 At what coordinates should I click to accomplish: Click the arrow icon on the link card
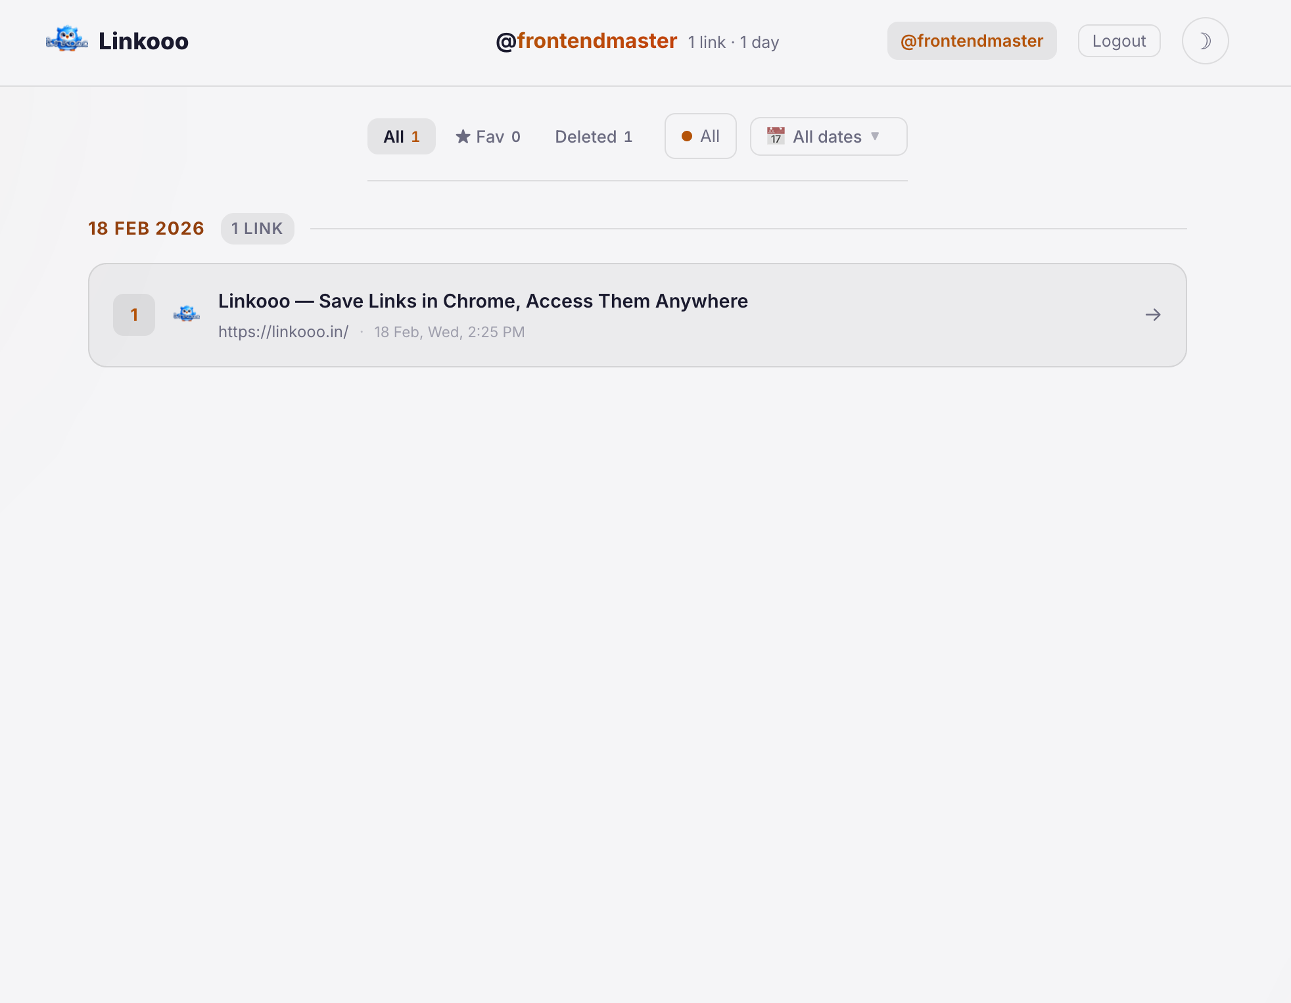[x=1152, y=315]
